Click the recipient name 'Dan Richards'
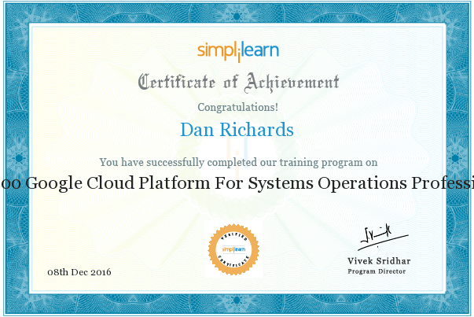This screenshot has width=474, height=317. [x=237, y=130]
